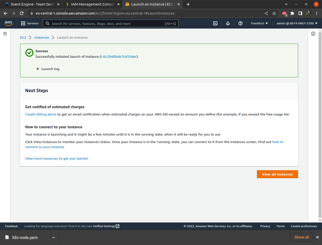Viewport: 322px width, 245px height.
Task: Open the Chrome three-dot menu
Action: pyautogui.click(x=316, y=13)
